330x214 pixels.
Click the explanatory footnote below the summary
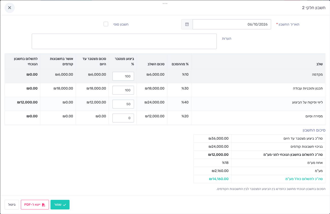[x=271, y=189]
